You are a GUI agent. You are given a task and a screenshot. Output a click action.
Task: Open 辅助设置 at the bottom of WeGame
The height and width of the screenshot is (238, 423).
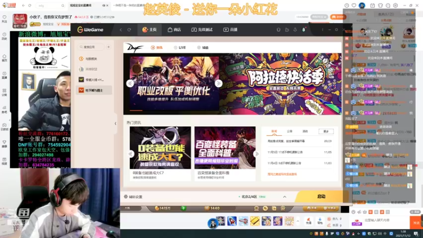click(133, 197)
